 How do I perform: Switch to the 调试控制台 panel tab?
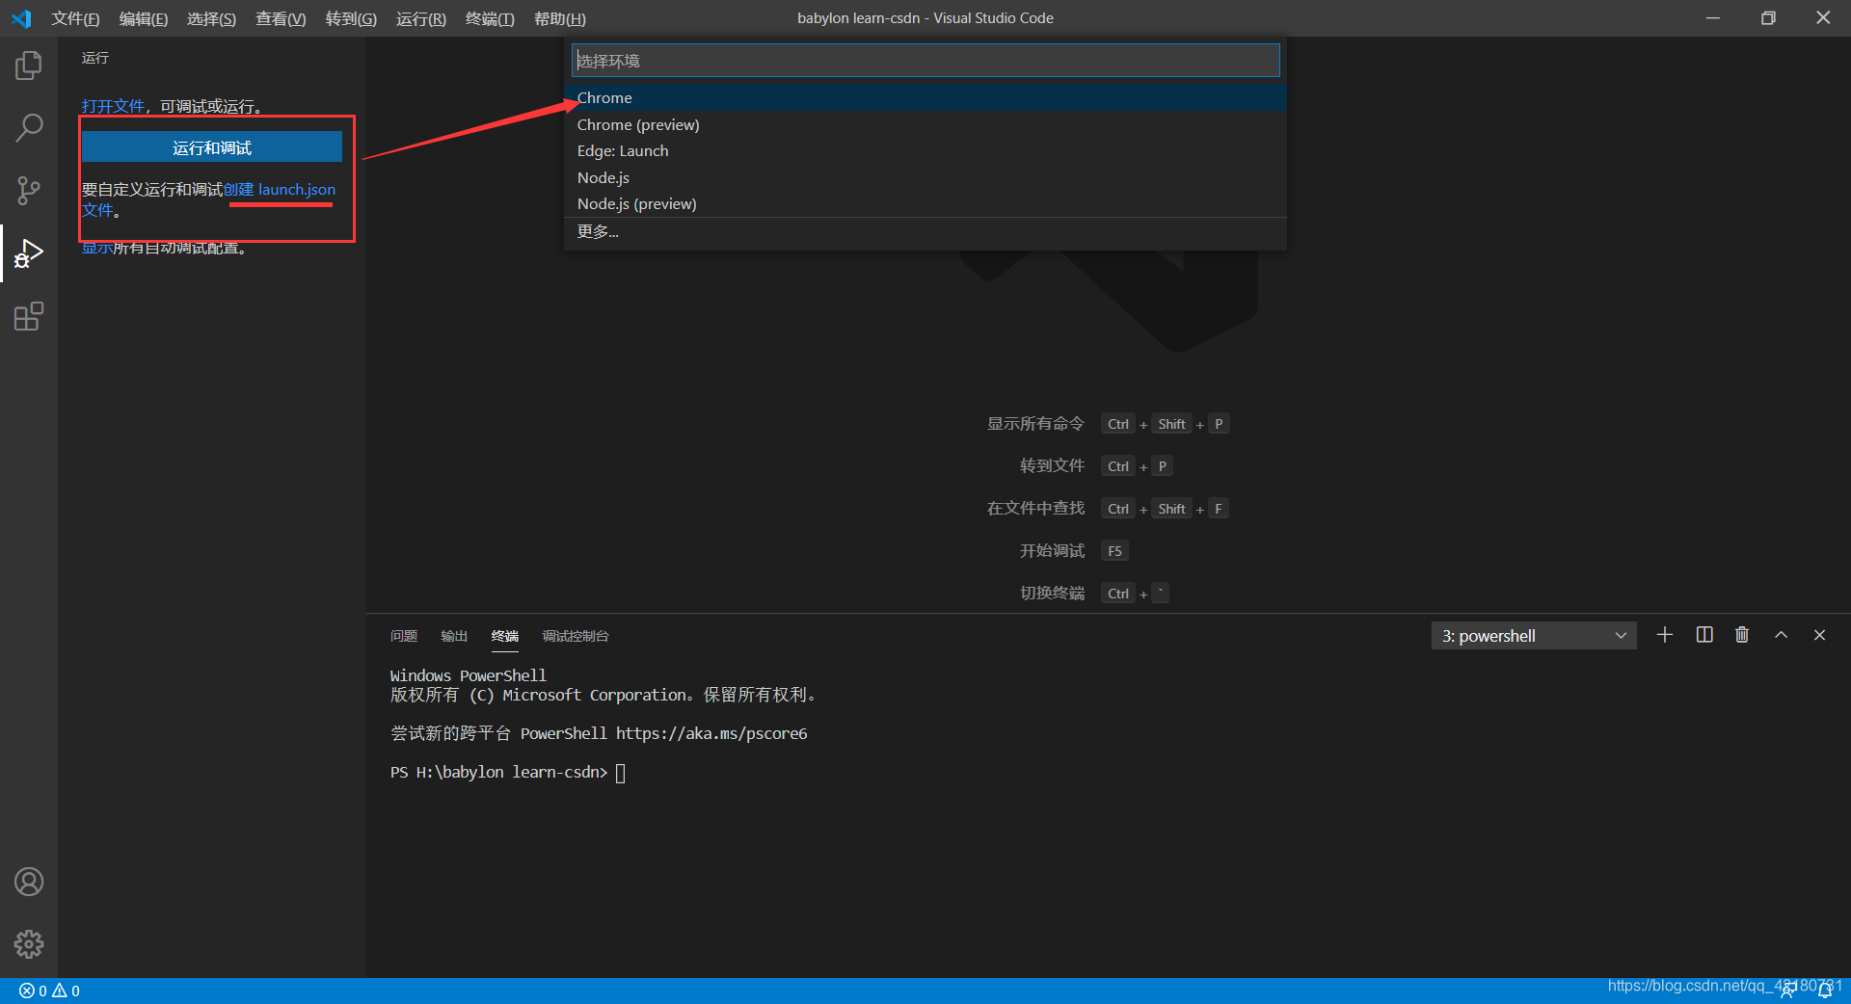coord(576,636)
